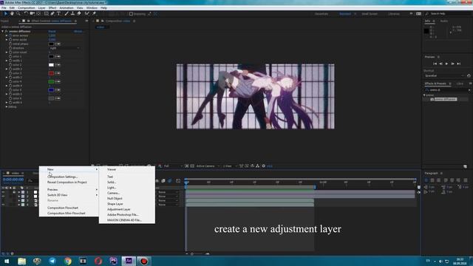
Task: Open the Shortcut Spacebar dropdown
Action: [444, 75]
